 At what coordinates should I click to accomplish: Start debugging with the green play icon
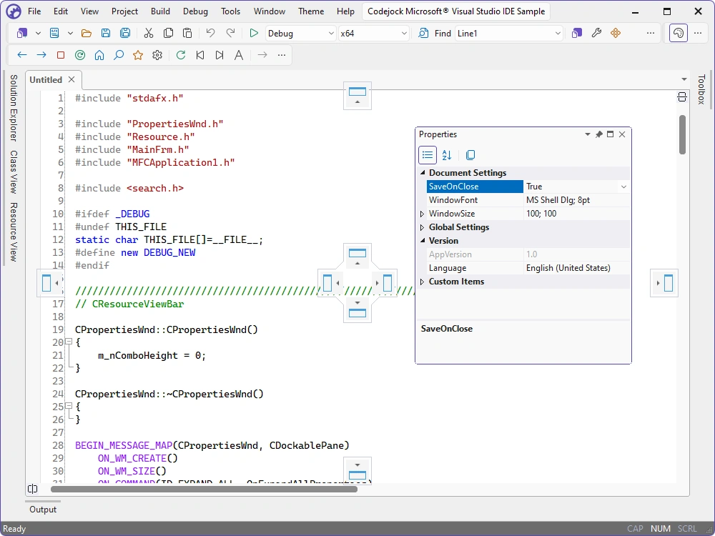point(254,34)
